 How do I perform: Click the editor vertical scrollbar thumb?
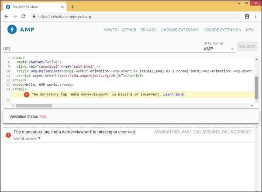(256, 87)
